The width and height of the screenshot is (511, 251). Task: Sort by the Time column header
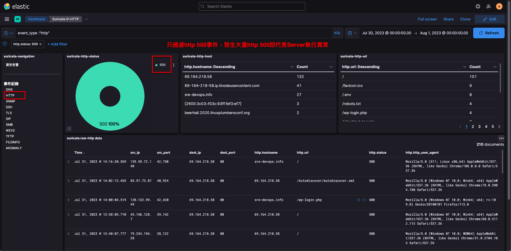tap(79, 153)
